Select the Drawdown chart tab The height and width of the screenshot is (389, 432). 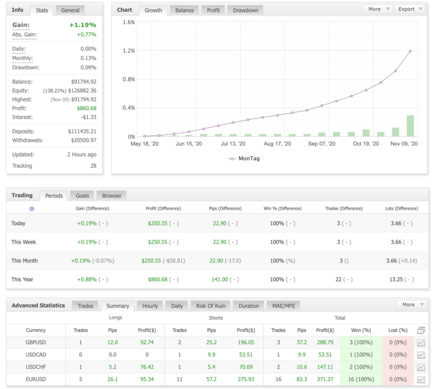[x=246, y=10]
